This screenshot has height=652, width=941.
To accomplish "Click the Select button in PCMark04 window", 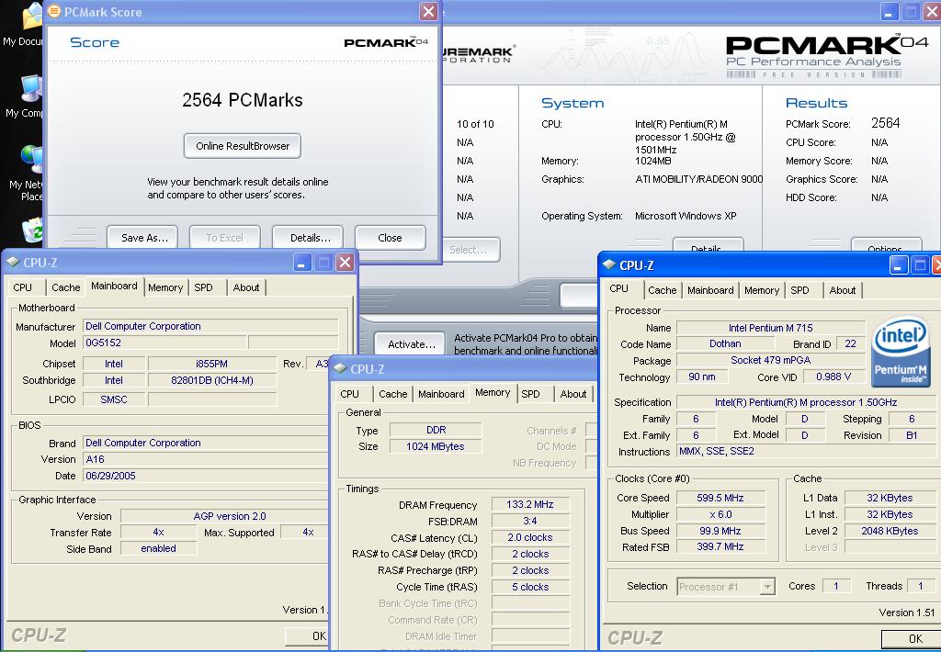I will pyautogui.click(x=470, y=250).
